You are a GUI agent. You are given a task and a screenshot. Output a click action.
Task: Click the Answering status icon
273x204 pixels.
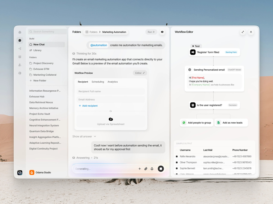pos(74,158)
